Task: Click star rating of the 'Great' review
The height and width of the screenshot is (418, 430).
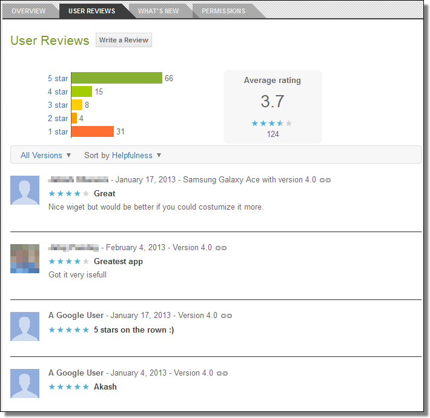Action: pyautogui.click(x=69, y=194)
